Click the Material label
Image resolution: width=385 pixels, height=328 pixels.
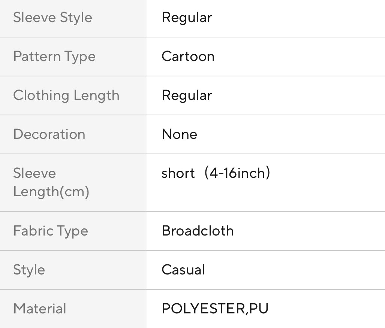pyautogui.click(x=40, y=309)
